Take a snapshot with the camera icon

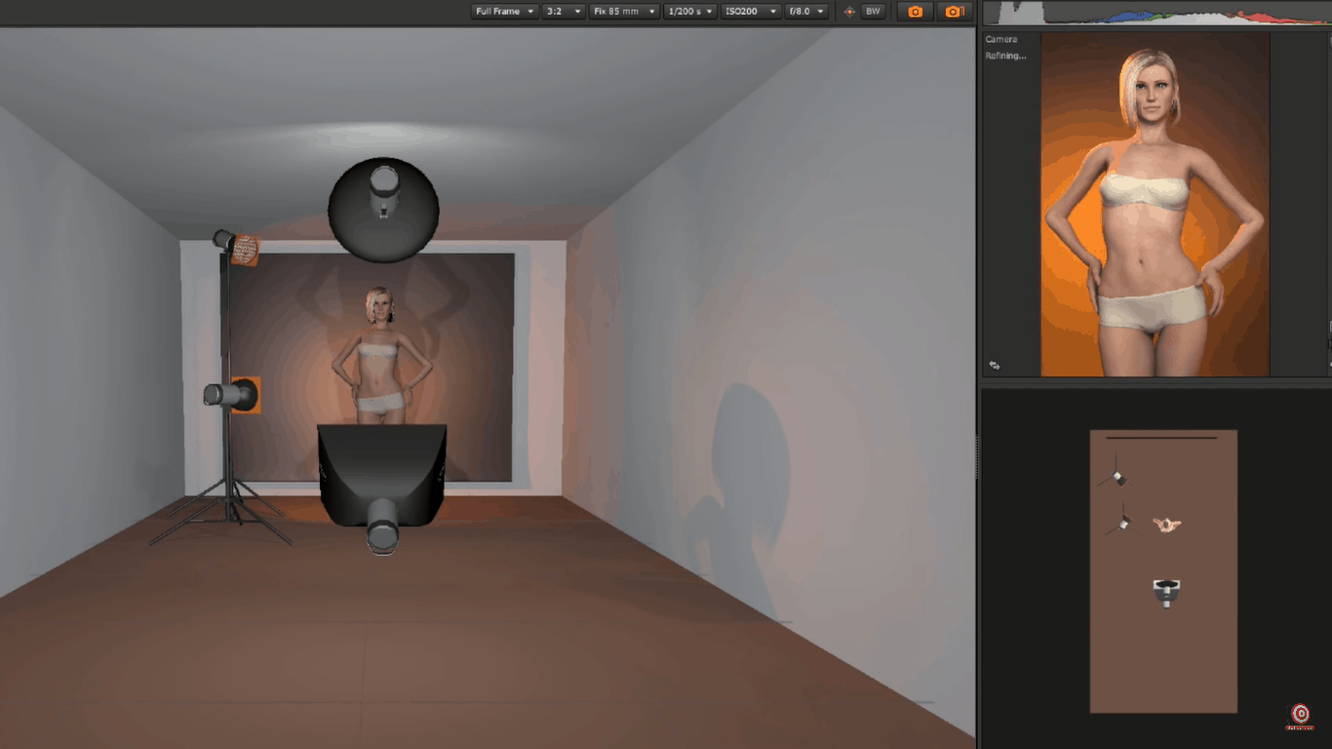click(915, 12)
